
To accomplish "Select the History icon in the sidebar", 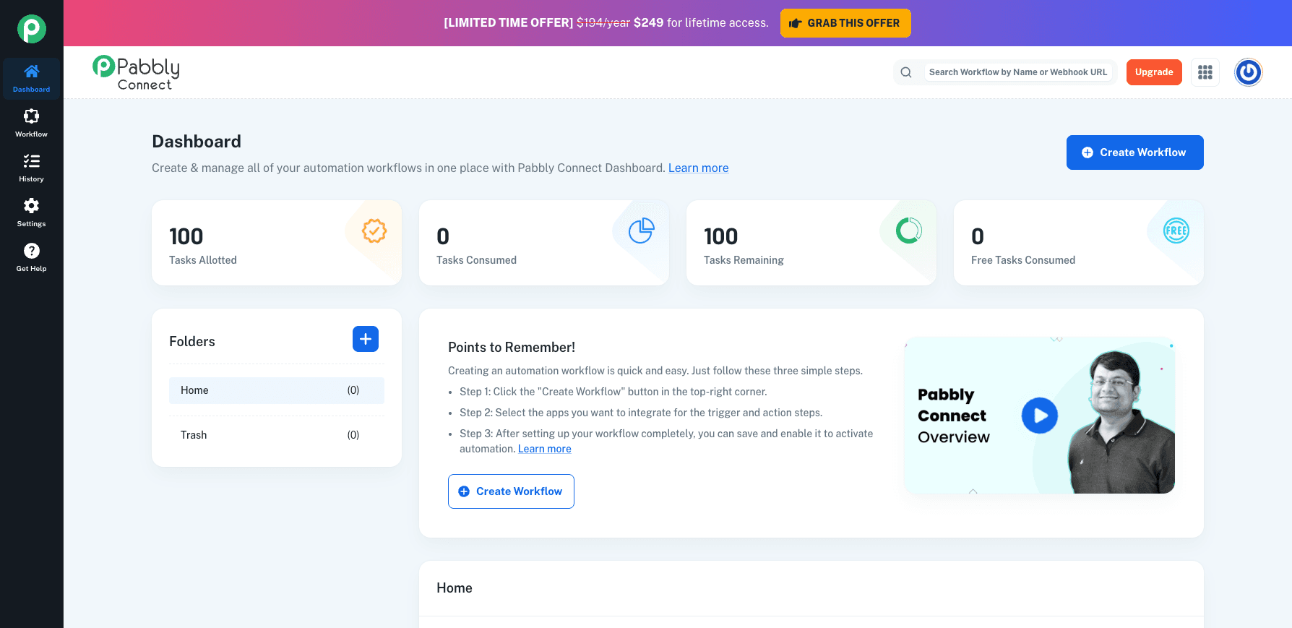I will point(31,167).
